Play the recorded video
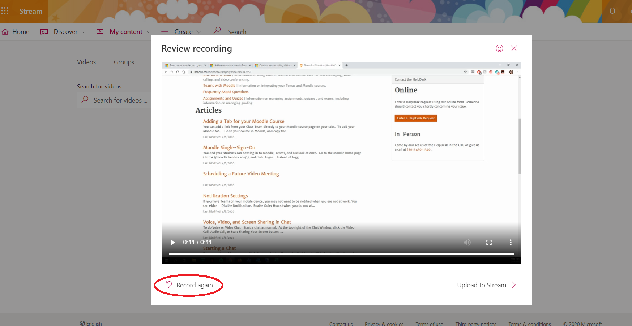 [x=173, y=242]
